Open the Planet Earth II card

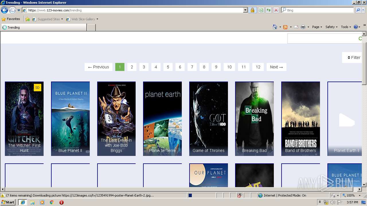345,119
